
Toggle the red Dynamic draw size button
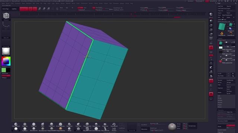[94, 8]
